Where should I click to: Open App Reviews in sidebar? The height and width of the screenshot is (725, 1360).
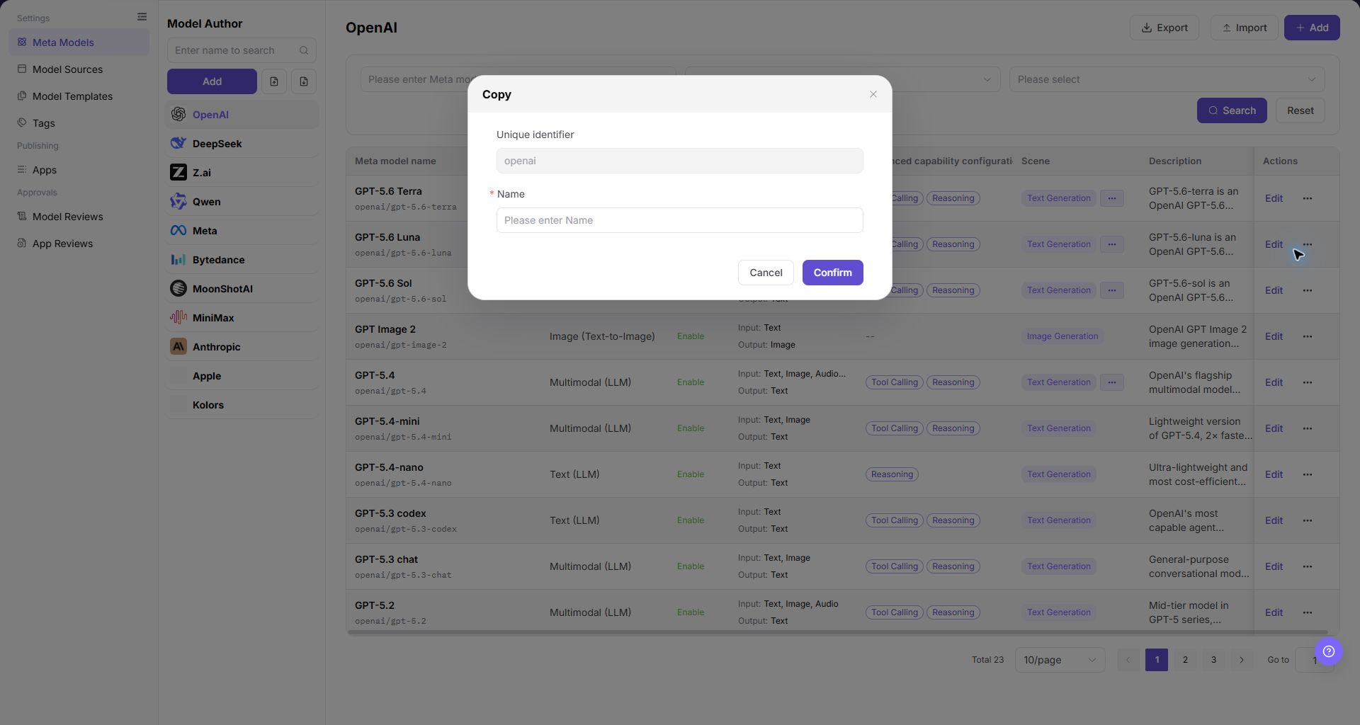79,244
